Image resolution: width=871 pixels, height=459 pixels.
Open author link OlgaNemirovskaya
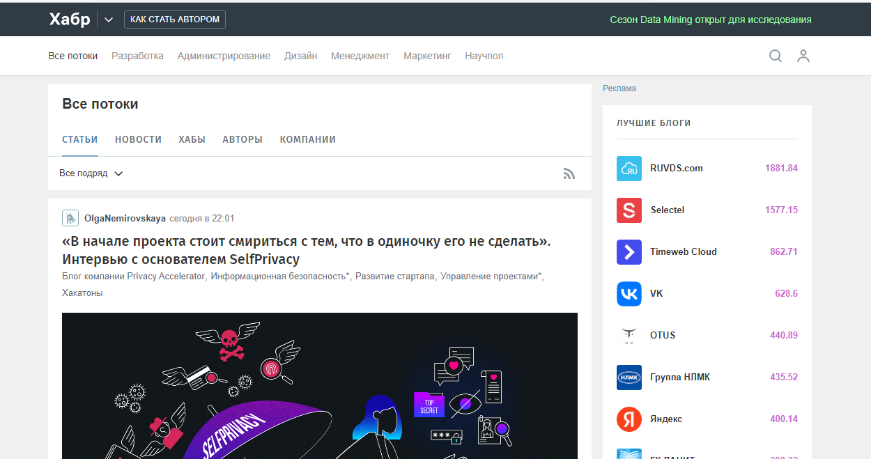[x=125, y=218]
